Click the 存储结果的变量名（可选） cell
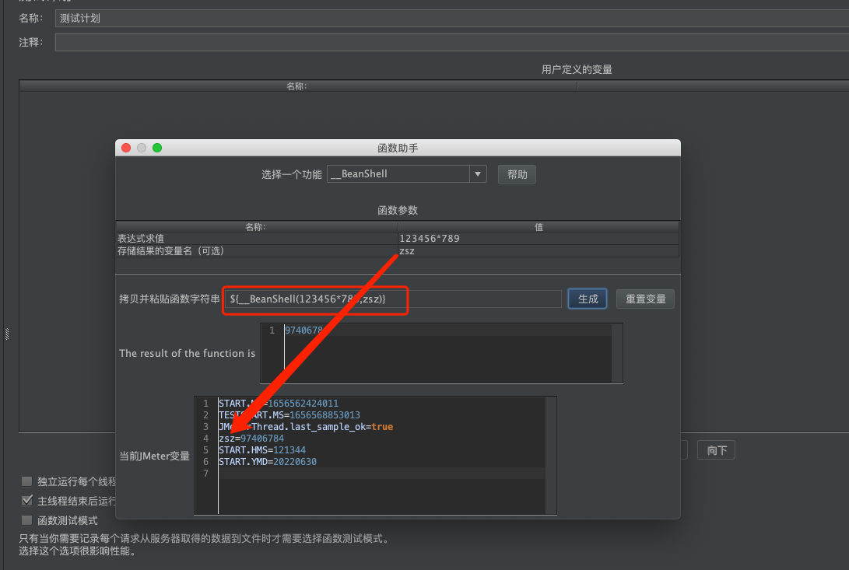Image resolution: width=849 pixels, height=570 pixels. pyautogui.click(x=258, y=250)
